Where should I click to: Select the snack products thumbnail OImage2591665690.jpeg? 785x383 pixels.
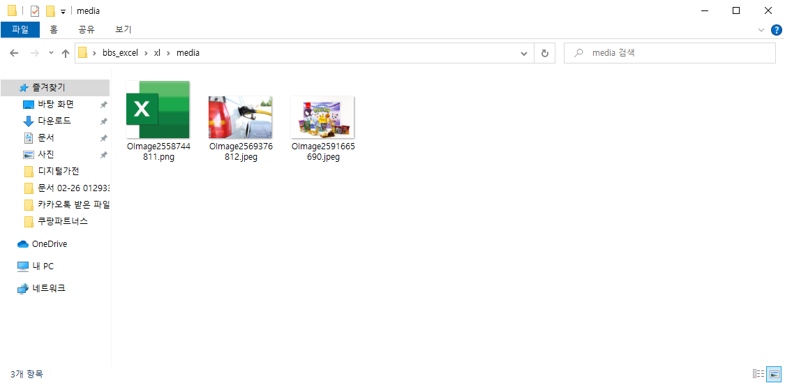tap(322, 117)
